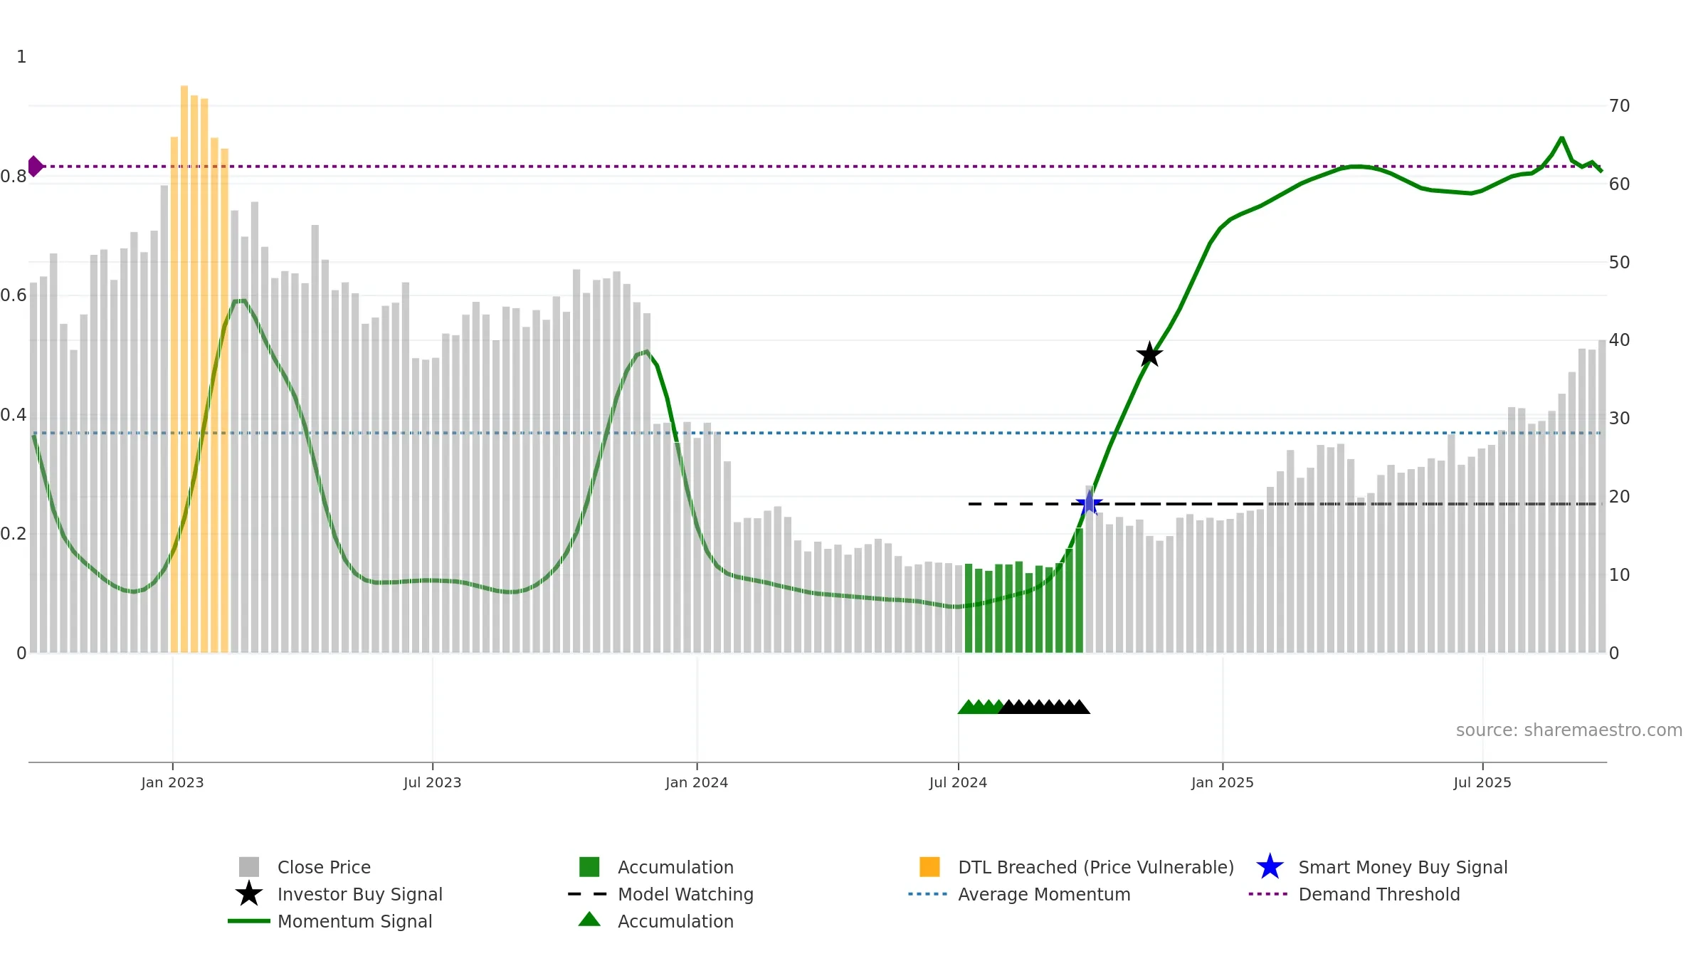Click the Jan 2024 axis label
Viewport: 1708px width, 961px height.
click(x=696, y=782)
